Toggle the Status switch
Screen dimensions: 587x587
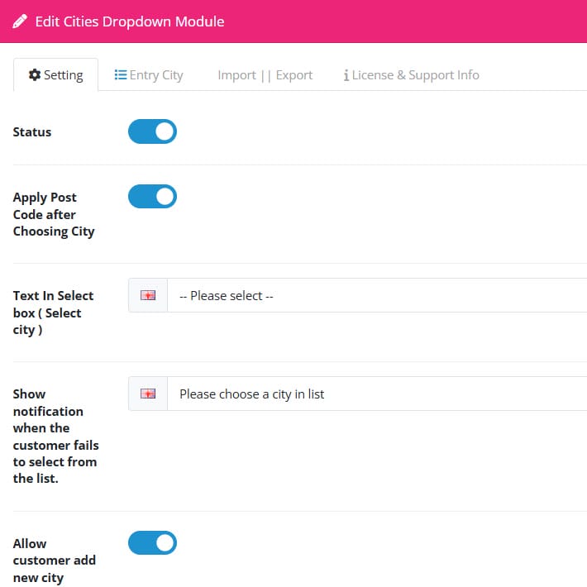[152, 131]
